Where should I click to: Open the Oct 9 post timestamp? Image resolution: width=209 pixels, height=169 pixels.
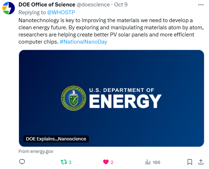coord(121,5)
